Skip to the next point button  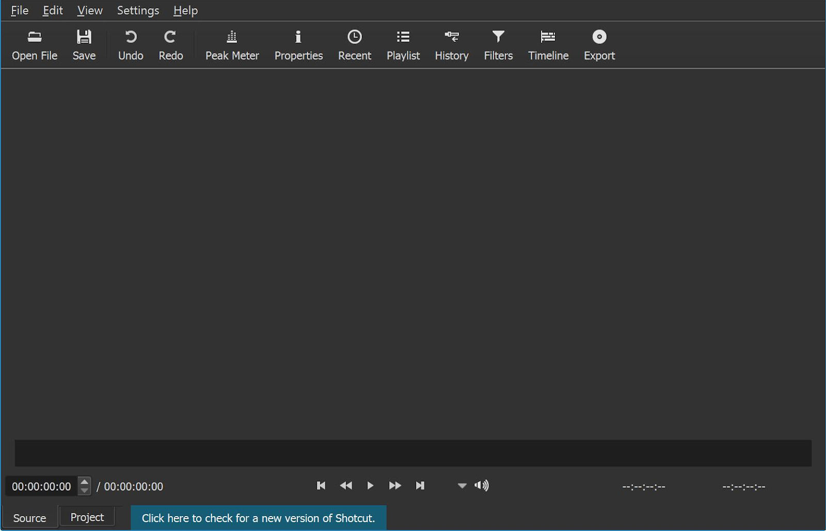(420, 486)
